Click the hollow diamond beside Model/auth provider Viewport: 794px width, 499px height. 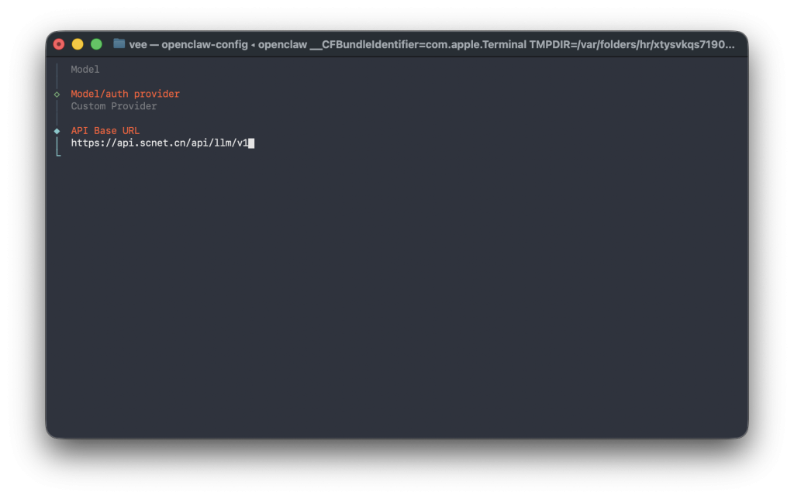click(x=57, y=94)
